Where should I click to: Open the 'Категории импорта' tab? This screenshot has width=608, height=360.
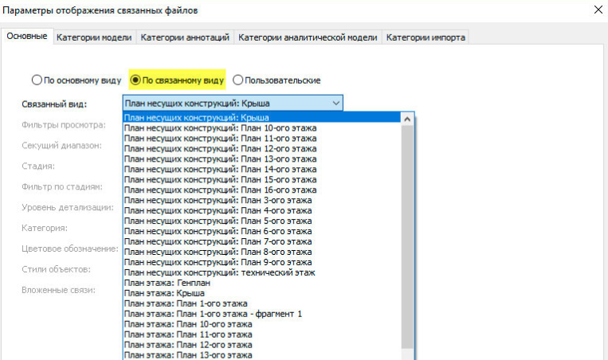(426, 37)
